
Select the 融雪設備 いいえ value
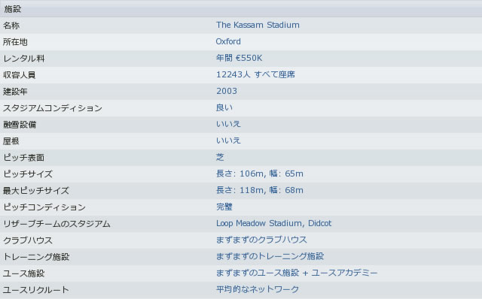click(x=228, y=124)
